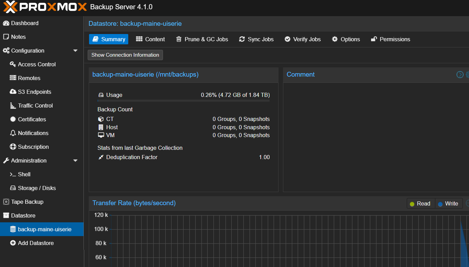Open the Verify Jobs tab
The image size is (469, 267).
tap(303, 39)
